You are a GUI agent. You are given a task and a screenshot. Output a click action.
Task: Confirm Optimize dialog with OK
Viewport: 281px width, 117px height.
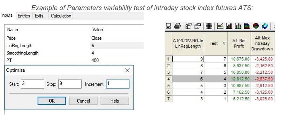52,101
